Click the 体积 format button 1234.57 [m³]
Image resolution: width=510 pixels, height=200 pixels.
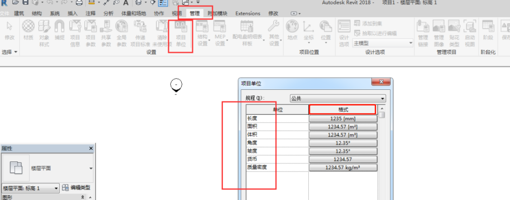coord(343,135)
